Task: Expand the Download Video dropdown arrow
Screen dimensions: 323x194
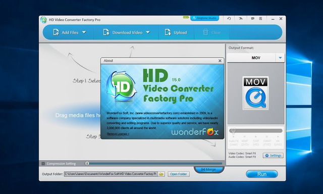Action: (x=148, y=32)
